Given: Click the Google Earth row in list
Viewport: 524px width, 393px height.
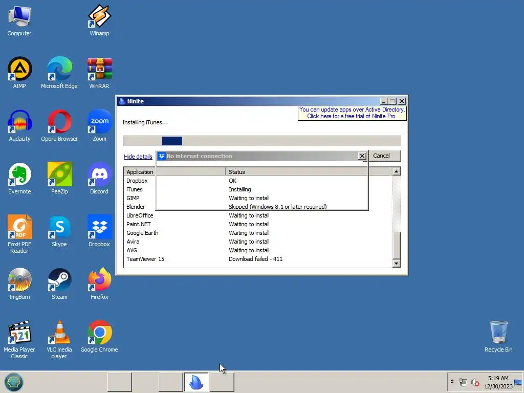Looking at the screenshot, I should click(x=257, y=233).
